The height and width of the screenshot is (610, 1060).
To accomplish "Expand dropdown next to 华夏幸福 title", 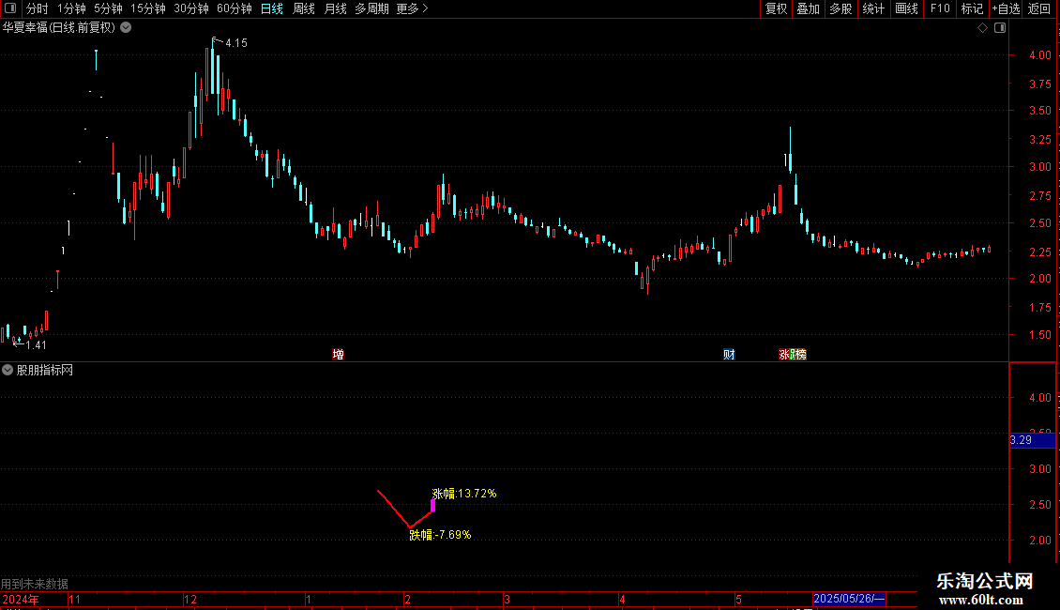I will (x=126, y=28).
